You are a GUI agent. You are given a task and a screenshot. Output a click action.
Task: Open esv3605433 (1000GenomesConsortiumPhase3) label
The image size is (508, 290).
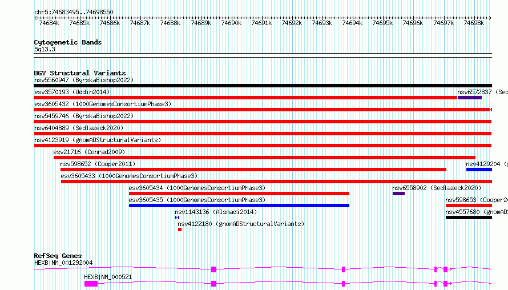(129, 176)
